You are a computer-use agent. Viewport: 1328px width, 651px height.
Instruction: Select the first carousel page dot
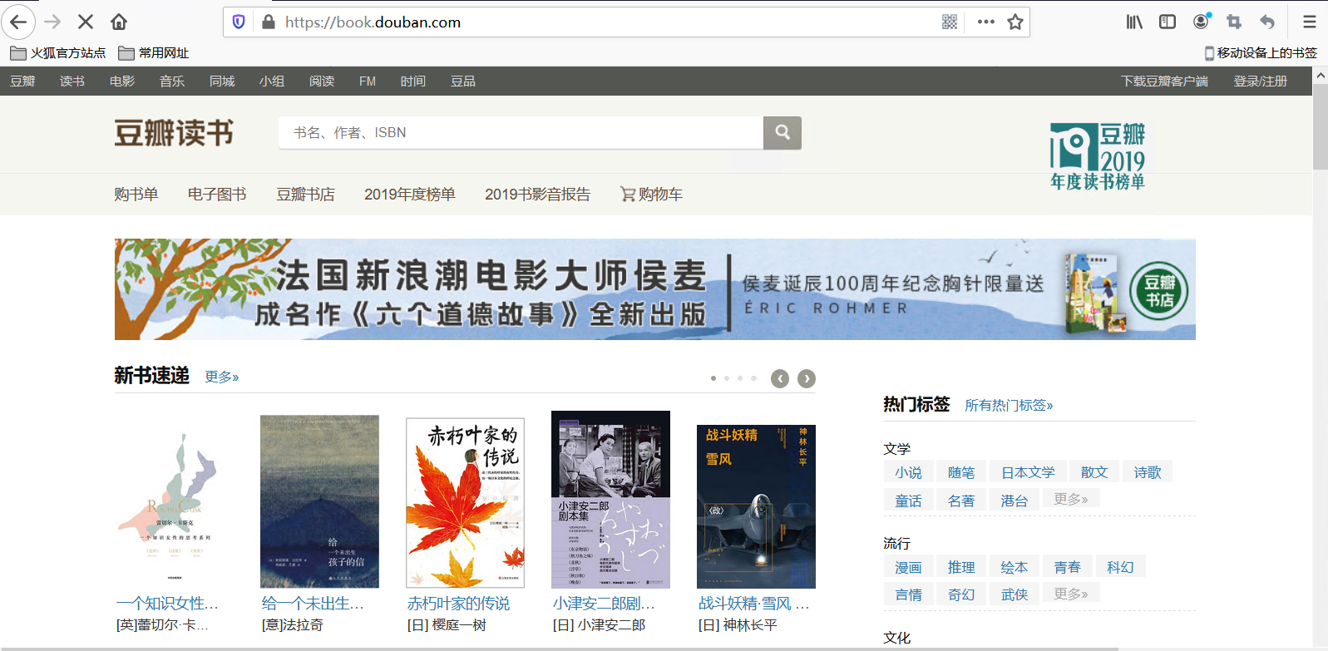713,378
